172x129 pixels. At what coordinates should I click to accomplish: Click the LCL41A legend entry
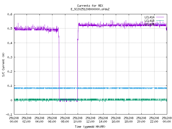click(x=149, y=17)
